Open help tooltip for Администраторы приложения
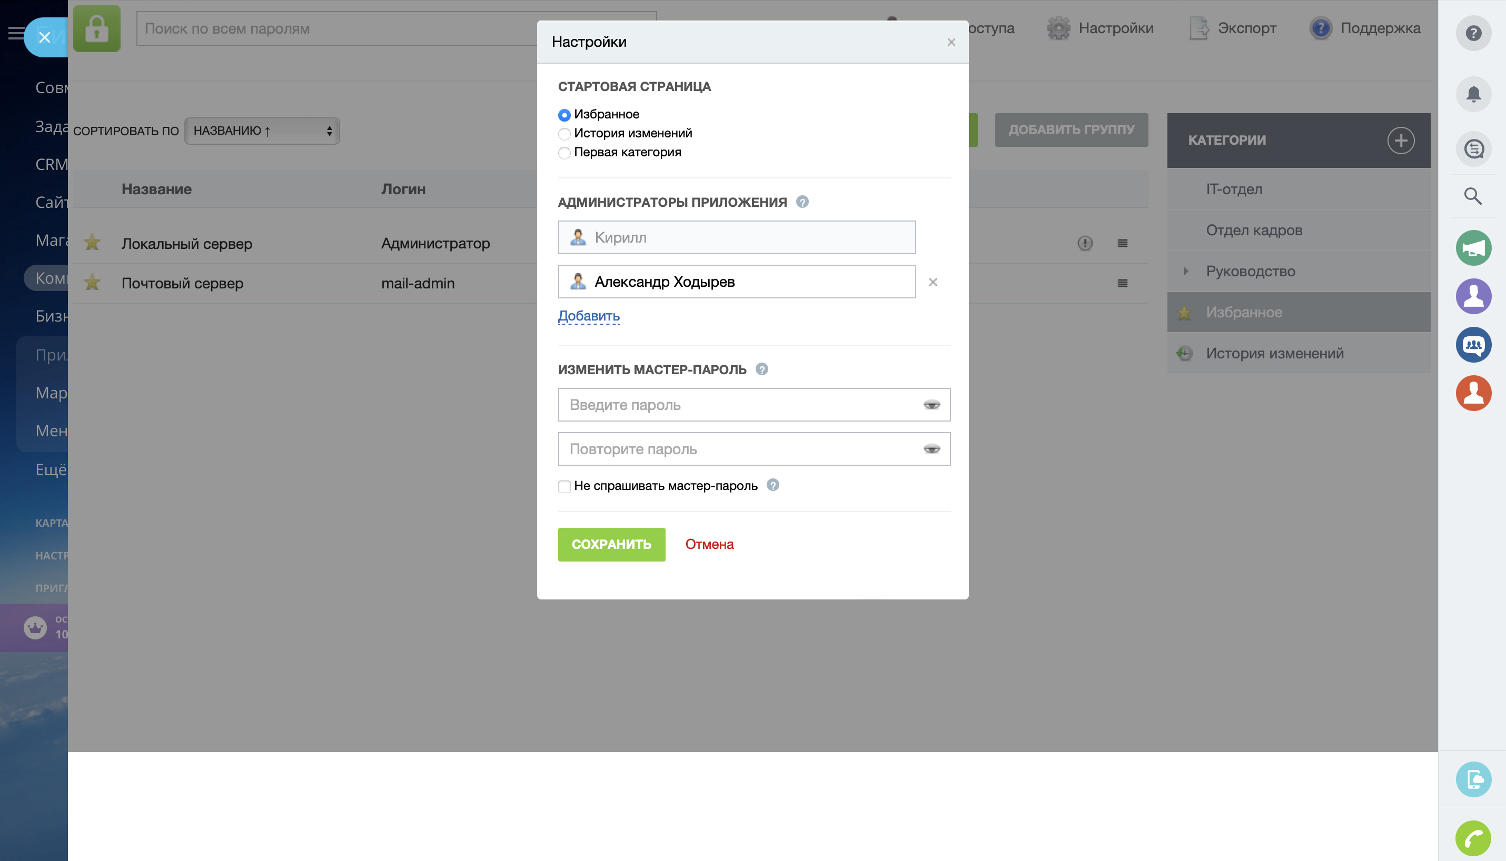Screen dimensions: 1506x861 coord(802,202)
